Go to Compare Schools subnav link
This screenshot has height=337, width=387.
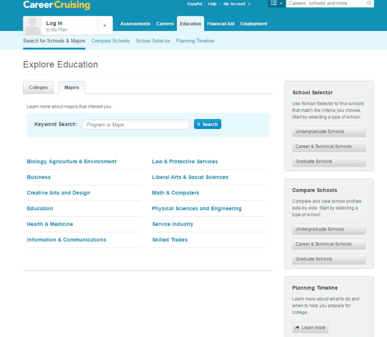pos(110,41)
